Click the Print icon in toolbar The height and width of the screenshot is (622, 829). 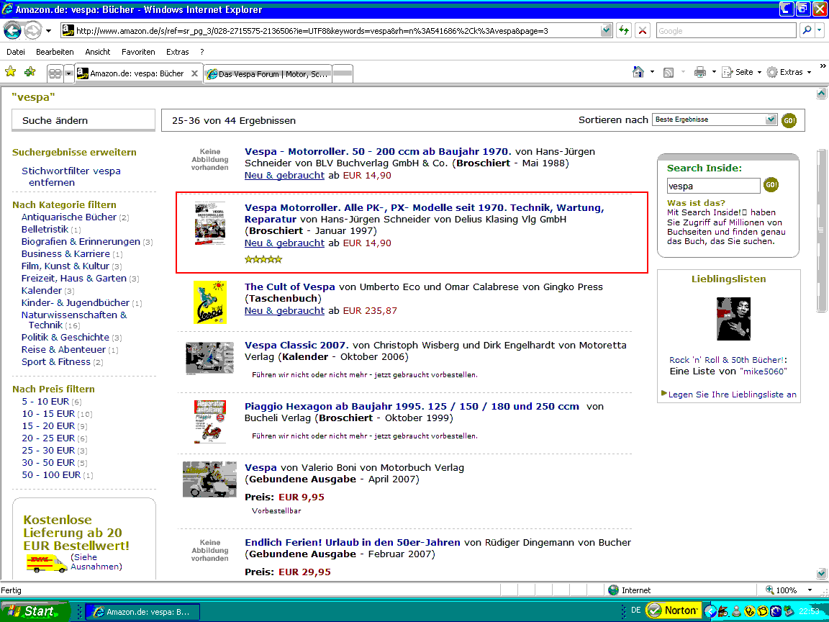(699, 72)
